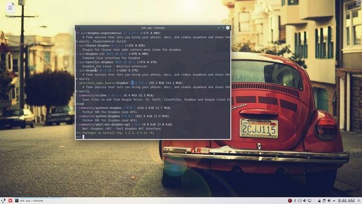
Task: Click the Konsole window menu icon in title bar
Action: coord(78,28)
